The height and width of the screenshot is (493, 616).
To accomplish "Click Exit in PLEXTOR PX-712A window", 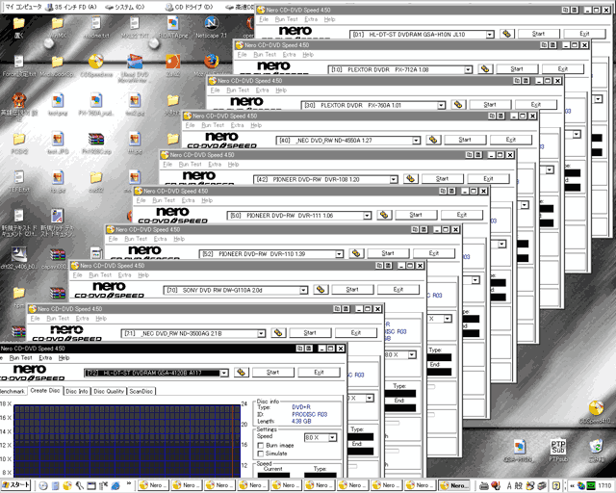I will point(562,69).
